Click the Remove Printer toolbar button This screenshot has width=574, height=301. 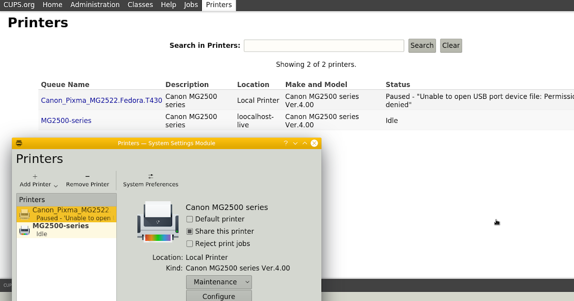coord(88,180)
